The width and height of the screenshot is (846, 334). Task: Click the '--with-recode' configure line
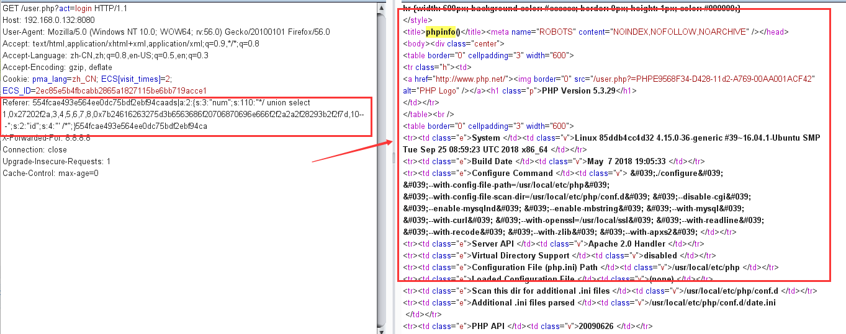[x=570, y=232]
